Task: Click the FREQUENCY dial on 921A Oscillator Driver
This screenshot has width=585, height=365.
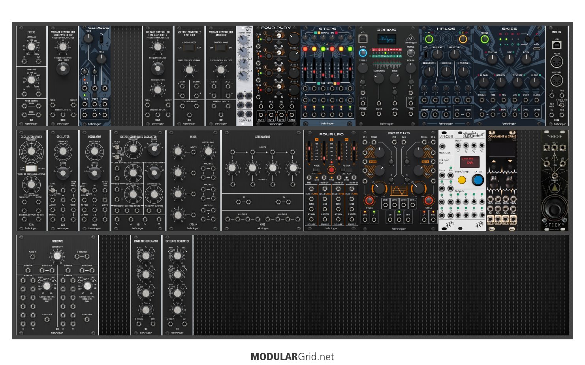Action: point(31,151)
